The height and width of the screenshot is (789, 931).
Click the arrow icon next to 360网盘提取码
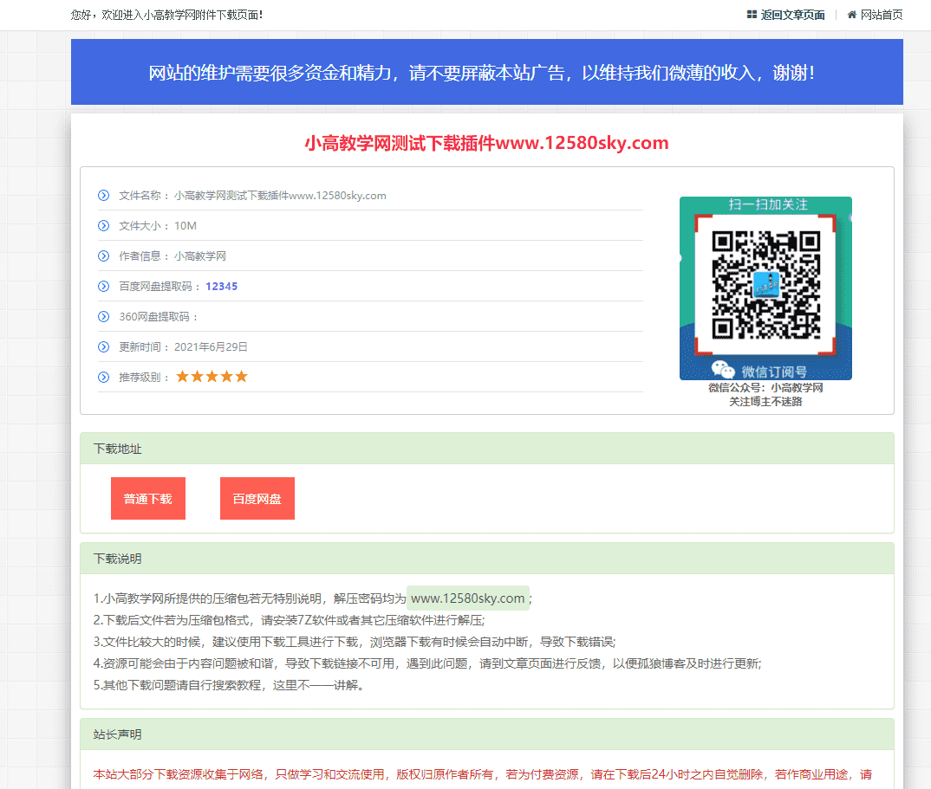[103, 316]
